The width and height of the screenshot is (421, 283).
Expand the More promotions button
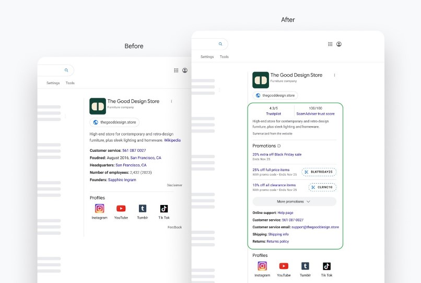[294, 201]
